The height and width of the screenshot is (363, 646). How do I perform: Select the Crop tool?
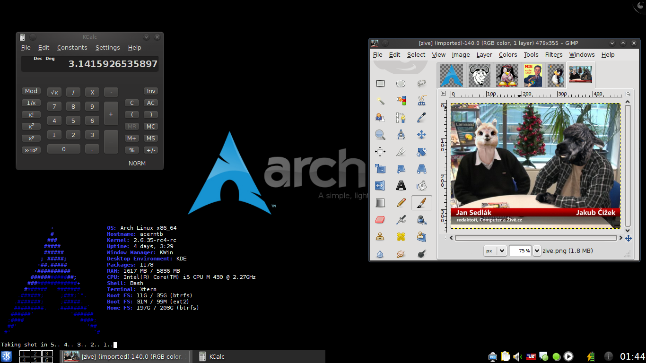(x=401, y=152)
